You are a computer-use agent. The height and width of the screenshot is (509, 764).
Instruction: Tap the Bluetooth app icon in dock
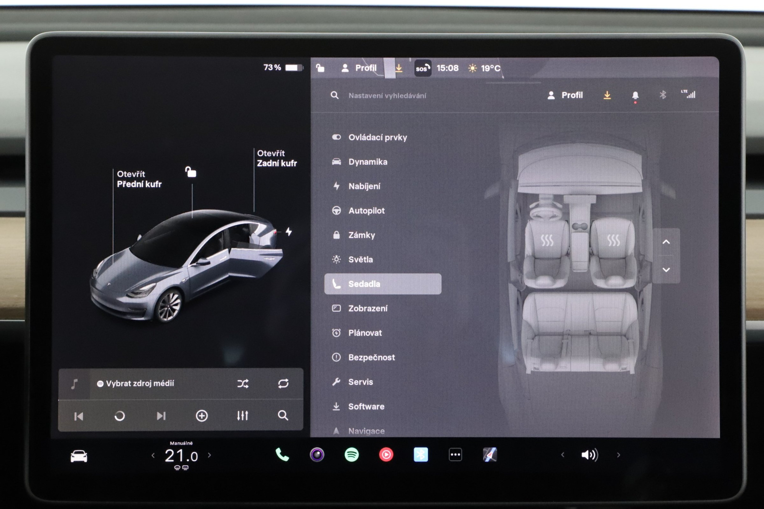point(421,455)
